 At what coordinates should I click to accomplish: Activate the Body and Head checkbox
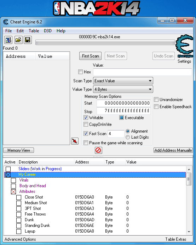[13, 186]
